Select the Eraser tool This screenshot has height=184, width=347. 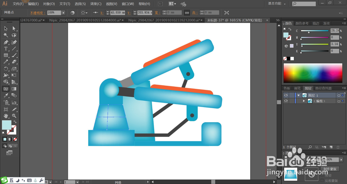pos(14,62)
